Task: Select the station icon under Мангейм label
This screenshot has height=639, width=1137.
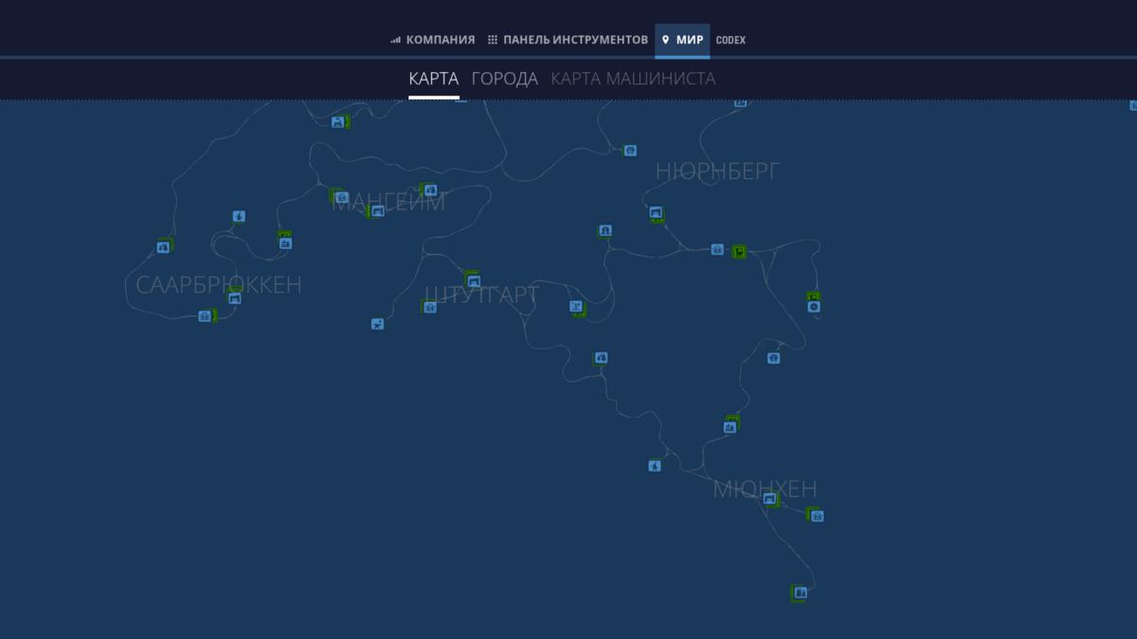Action: tap(377, 211)
